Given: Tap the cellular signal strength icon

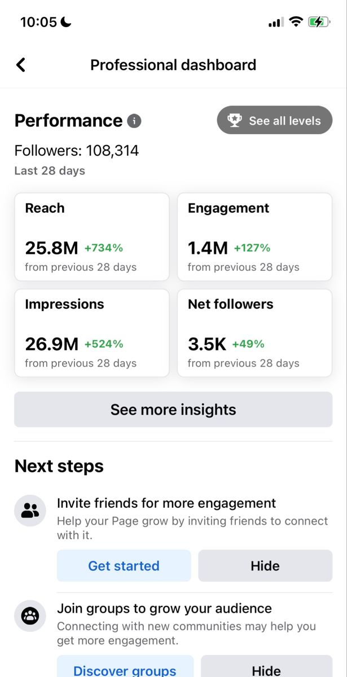Looking at the screenshot, I should click(x=275, y=23).
